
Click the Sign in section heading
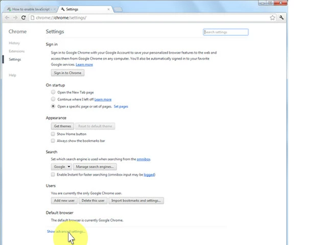coord(52,44)
